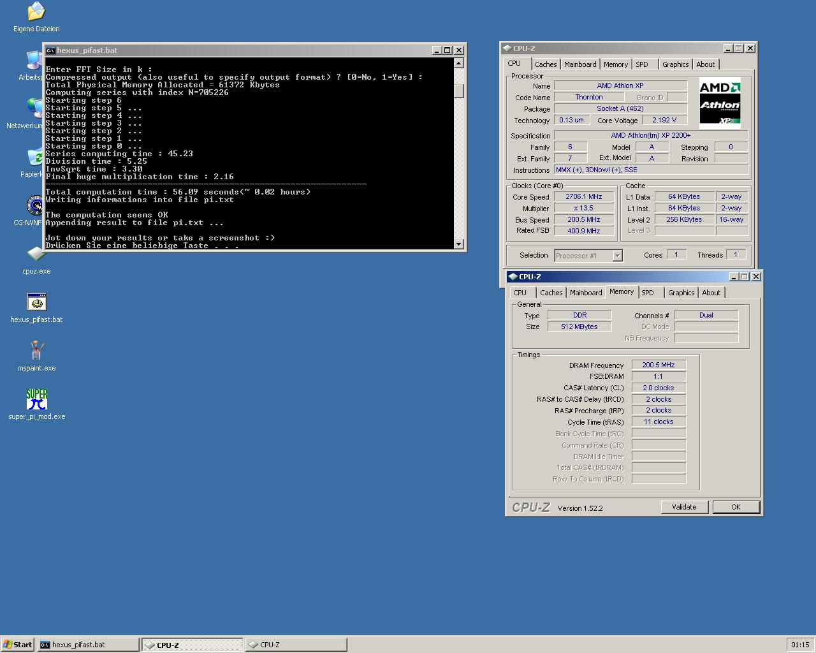Open Mainboard tab in upper CPU-Z window
This screenshot has height=653, width=816.
(580, 64)
